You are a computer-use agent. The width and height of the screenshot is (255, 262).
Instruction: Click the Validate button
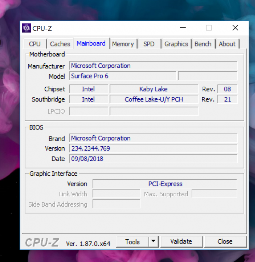pos(181,242)
